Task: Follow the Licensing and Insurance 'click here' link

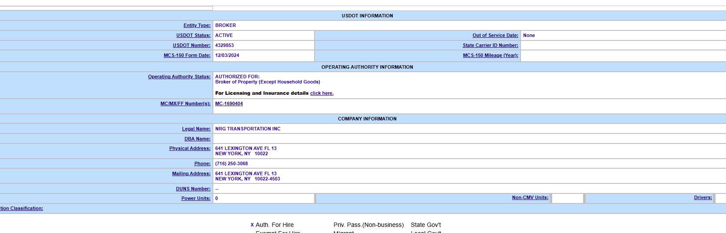Action: click(322, 93)
